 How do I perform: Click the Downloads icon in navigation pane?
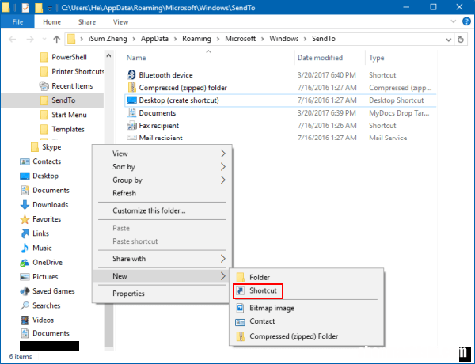point(25,205)
